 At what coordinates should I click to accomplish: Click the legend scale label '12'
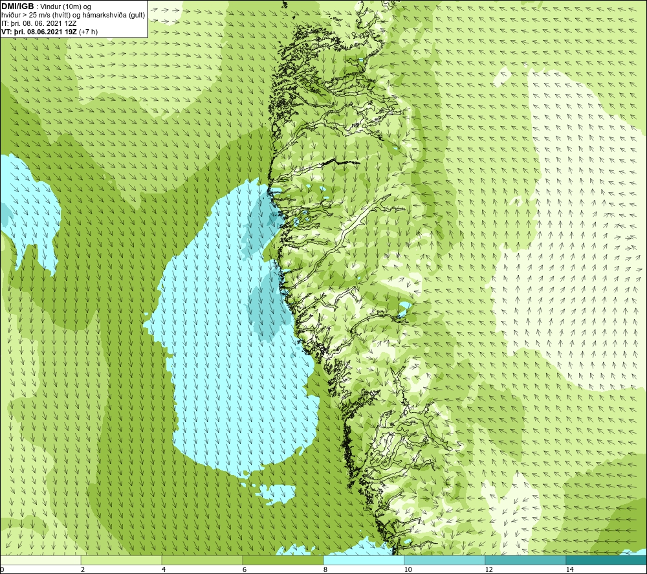coord(488,569)
